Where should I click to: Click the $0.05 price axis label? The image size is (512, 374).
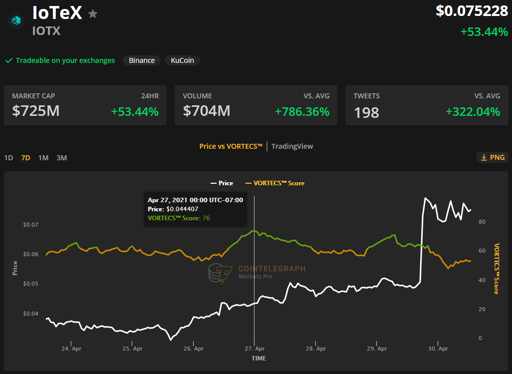click(31, 284)
